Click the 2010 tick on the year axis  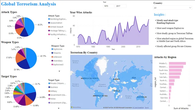pyautogui.click(x=138, y=47)
